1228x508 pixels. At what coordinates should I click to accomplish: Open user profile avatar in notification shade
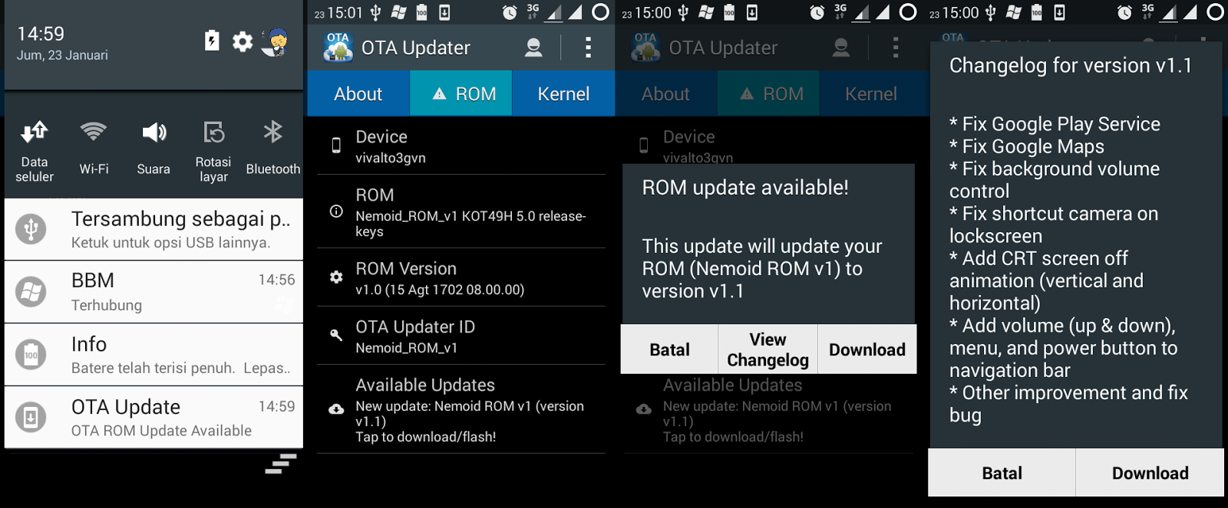(x=275, y=42)
